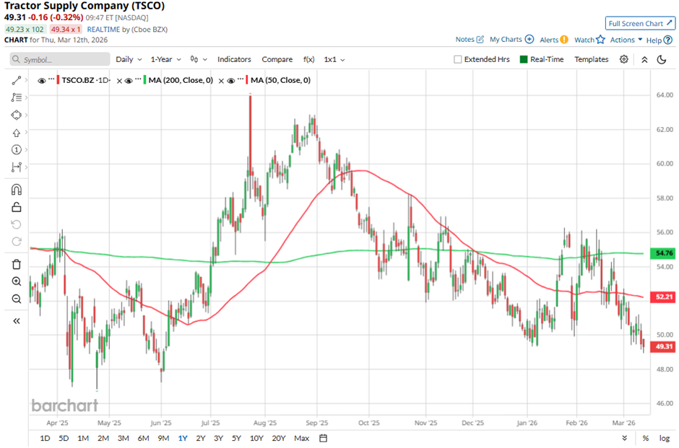The image size is (679, 448).
Task: Collapse the left drawing toolbar
Action: [16, 321]
